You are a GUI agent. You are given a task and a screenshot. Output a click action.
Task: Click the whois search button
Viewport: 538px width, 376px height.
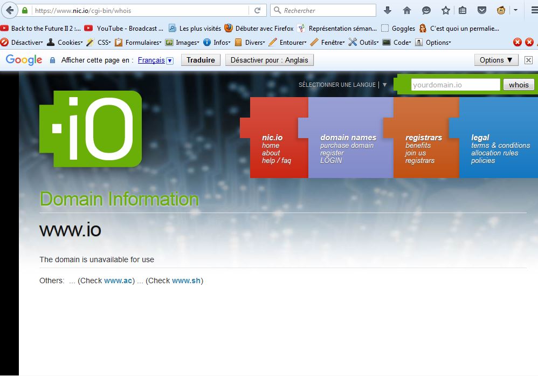click(x=519, y=85)
